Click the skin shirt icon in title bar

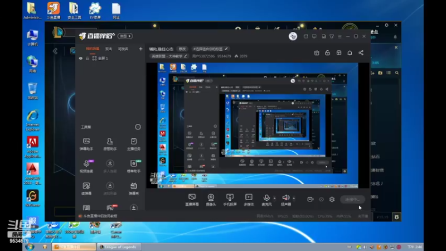click(x=332, y=36)
